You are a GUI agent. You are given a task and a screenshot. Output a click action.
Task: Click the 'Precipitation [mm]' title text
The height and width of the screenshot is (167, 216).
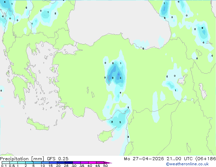[x=22, y=159]
